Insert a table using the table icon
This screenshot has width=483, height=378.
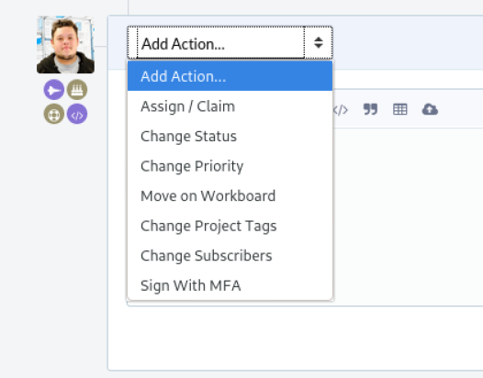(400, 109)
